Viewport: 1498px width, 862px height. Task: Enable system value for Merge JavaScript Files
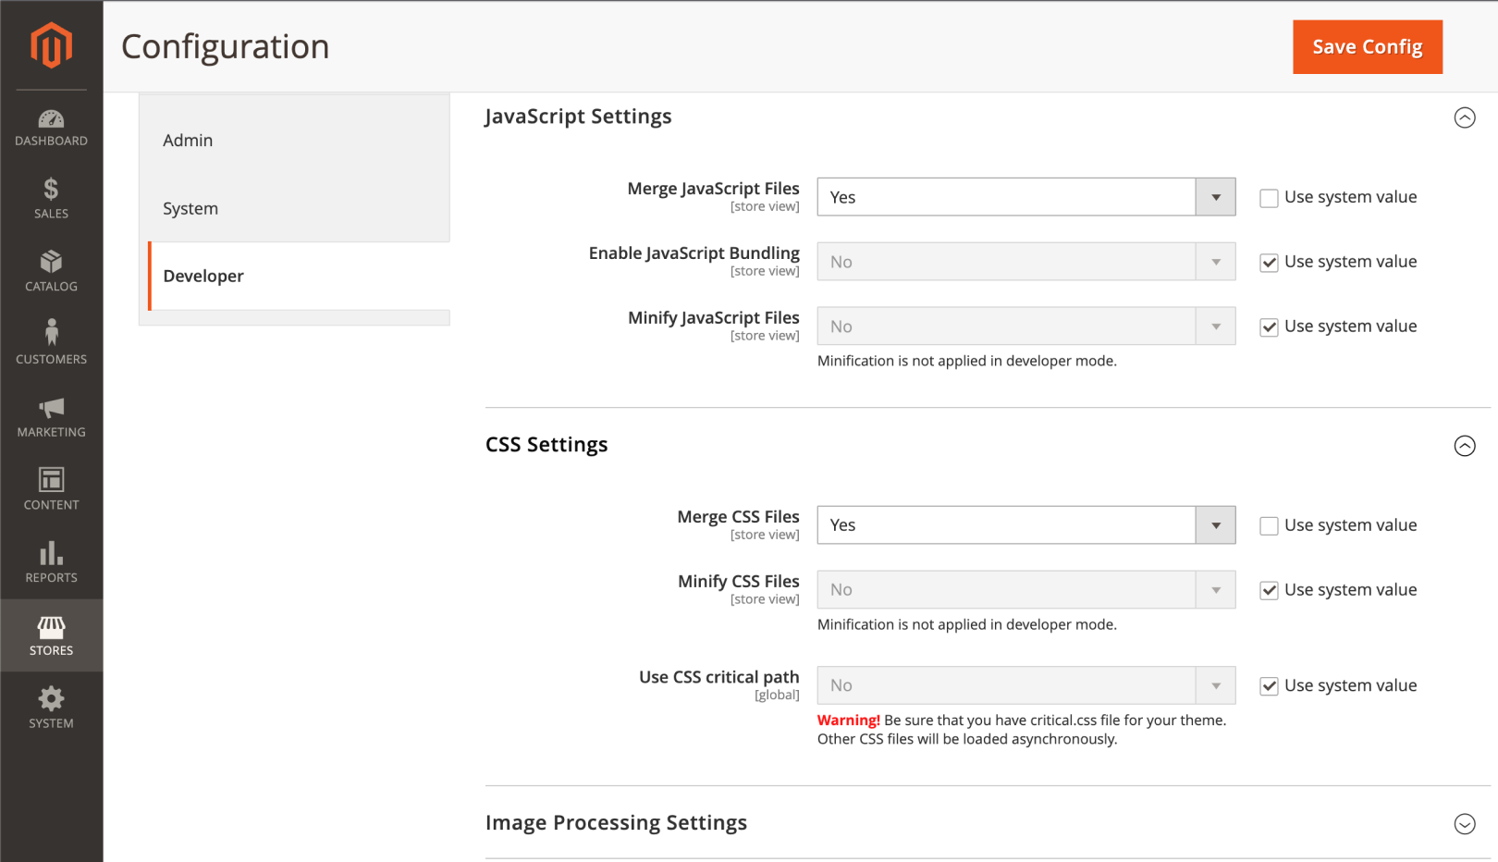1269,198
